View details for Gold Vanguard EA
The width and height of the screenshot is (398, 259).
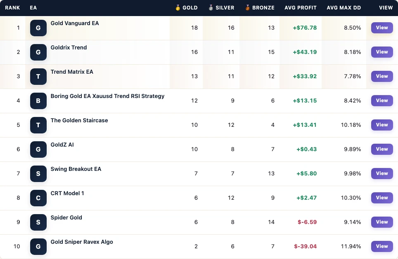382,28
